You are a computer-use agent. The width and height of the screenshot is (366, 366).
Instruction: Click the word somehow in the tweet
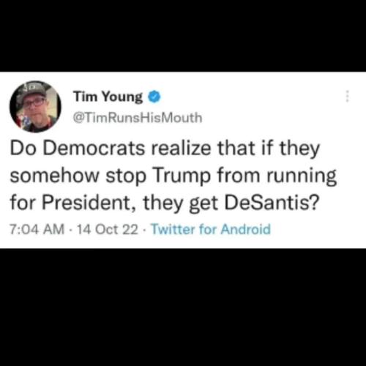pos(54,176)
